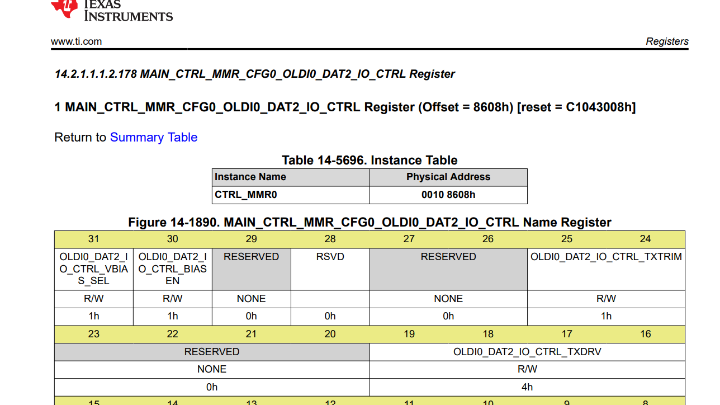Click the 1h reset value under TXTRIM
This screenshot has width=720, height=405.
pyautogui.click(x=607, y=316)
